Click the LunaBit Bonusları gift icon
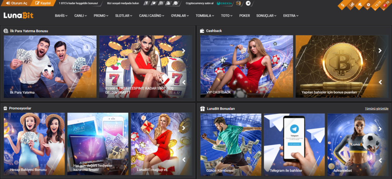Viewport: 392px width, 179px height. [203, 108]
